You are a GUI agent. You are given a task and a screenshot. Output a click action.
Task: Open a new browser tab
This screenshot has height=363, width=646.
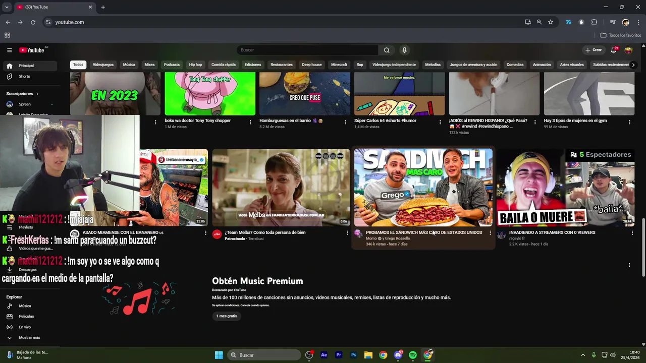pos(103,7)
